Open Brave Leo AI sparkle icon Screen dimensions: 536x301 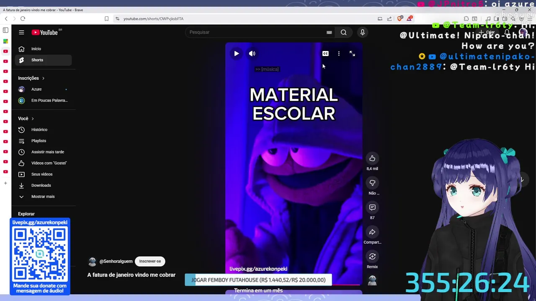coord(513,18)
